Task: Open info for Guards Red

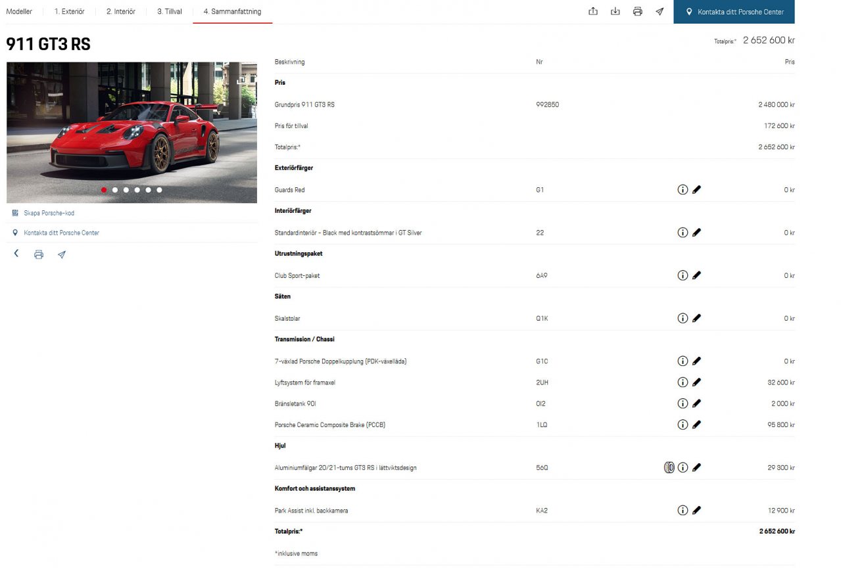Action: click(x=683, y=190)
